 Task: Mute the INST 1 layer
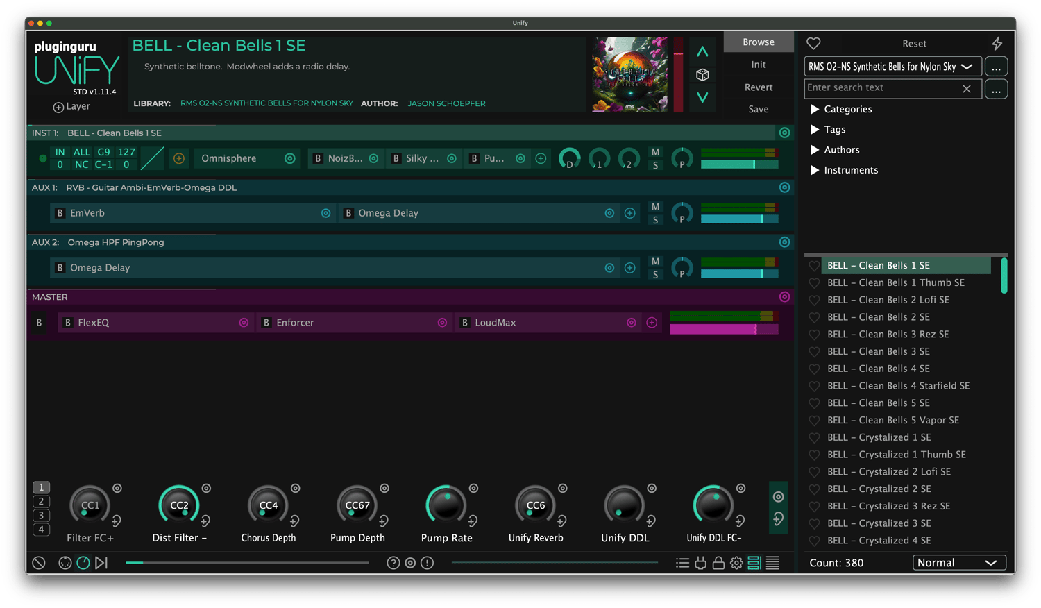pos(655,152)
